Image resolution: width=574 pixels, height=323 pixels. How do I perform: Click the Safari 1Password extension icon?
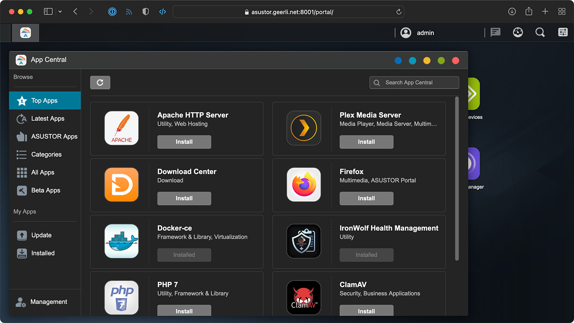pos(112,12)
